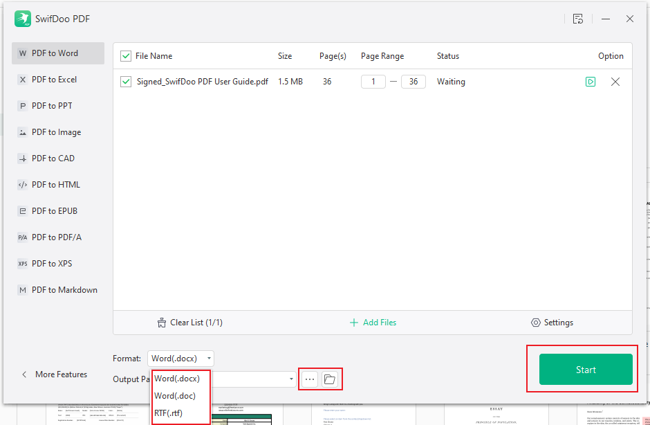The height and width of the screenshot is (425, 650).
Task: Open the output folder icon button
Action: (x=330, y=379)
